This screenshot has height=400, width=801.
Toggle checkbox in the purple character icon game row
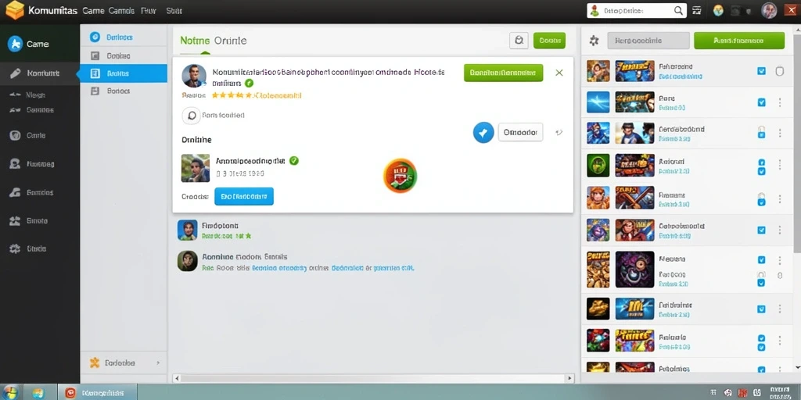761,230
